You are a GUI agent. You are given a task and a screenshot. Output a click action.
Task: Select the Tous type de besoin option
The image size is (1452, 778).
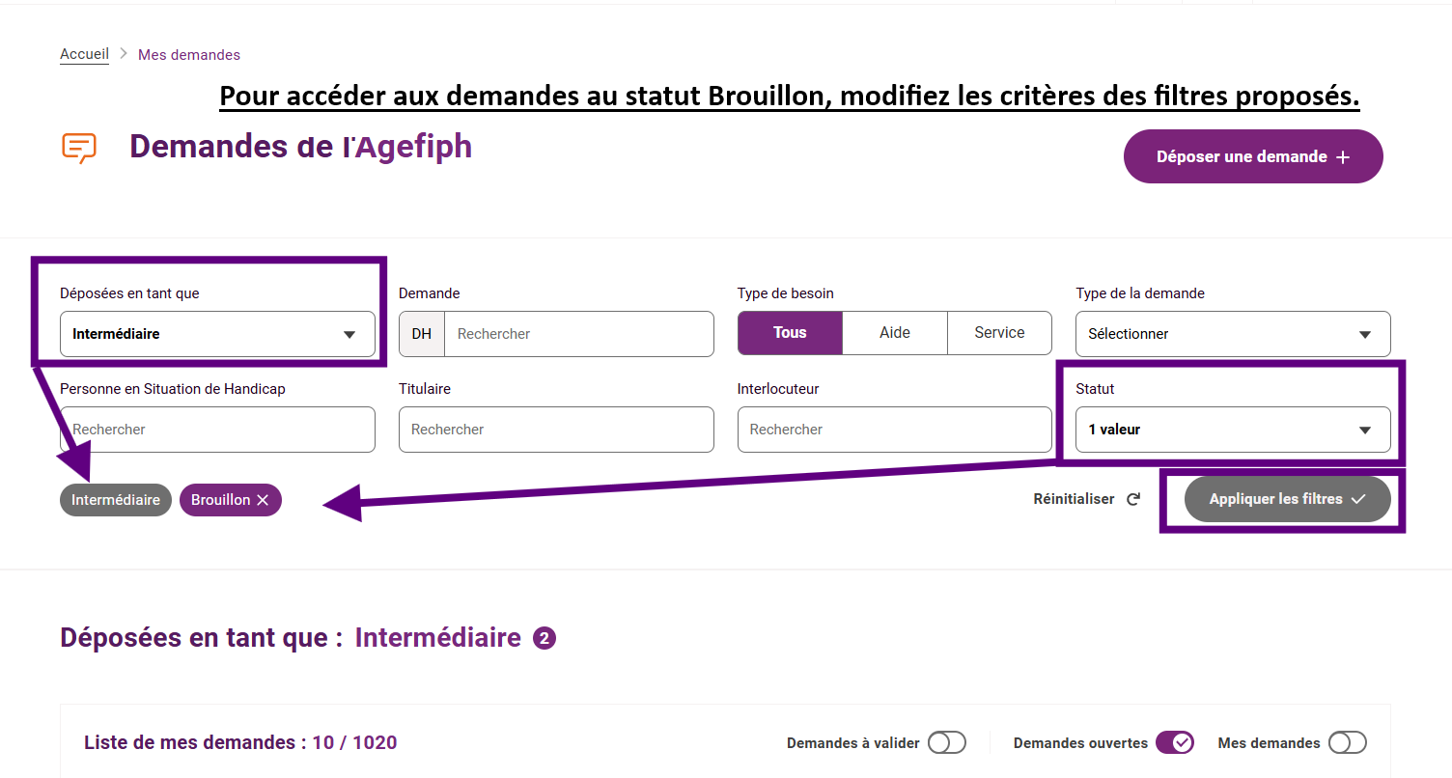[790, 333]
